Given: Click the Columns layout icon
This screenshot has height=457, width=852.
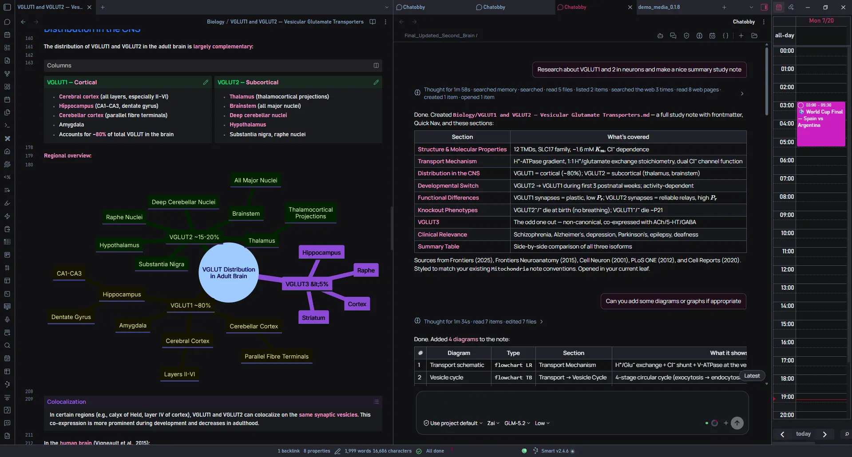Looking at the screenshot, I should click(x=376, y=65).
